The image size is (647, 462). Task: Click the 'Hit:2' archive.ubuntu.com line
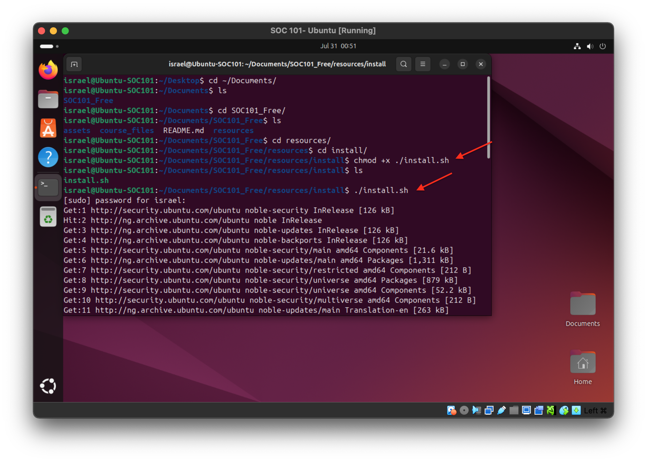[x=193, y=220]
